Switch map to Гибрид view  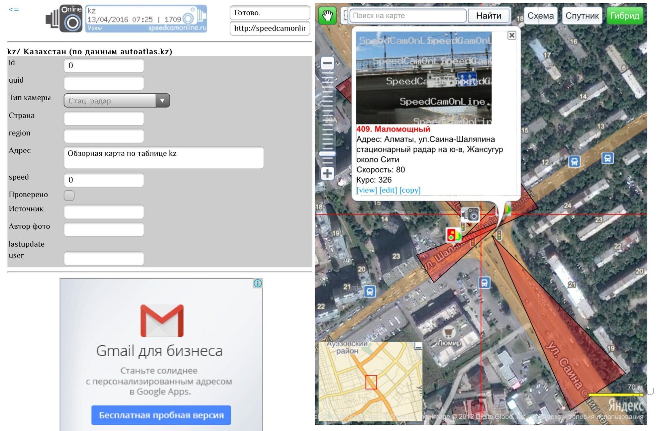click(625, 16)
